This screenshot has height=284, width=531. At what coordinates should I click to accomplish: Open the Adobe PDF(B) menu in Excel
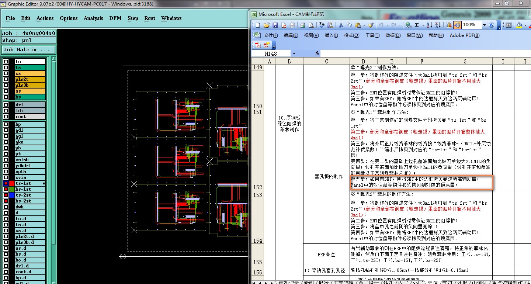pyautogui.click(x=465, y=35)
